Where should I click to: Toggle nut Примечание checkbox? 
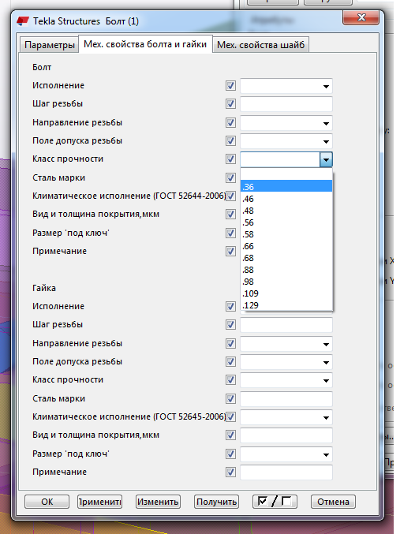[x=230, y=472]
